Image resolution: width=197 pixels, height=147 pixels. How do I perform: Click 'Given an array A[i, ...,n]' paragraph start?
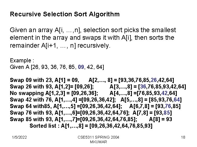click(x=45, y=30)
